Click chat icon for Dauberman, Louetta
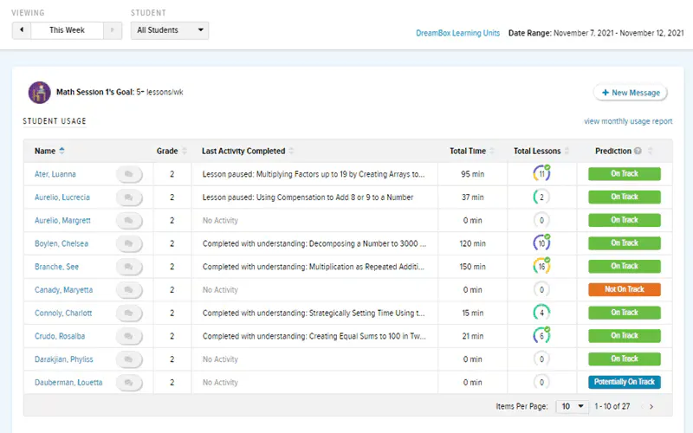Screen dimensions: 693x433 coord(129,382)
